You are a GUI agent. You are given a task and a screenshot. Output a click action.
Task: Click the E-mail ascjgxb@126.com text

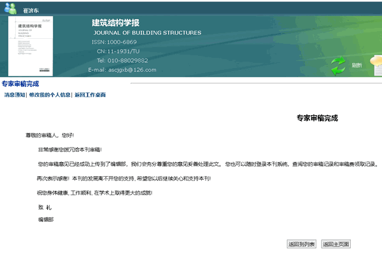(122, 70)
